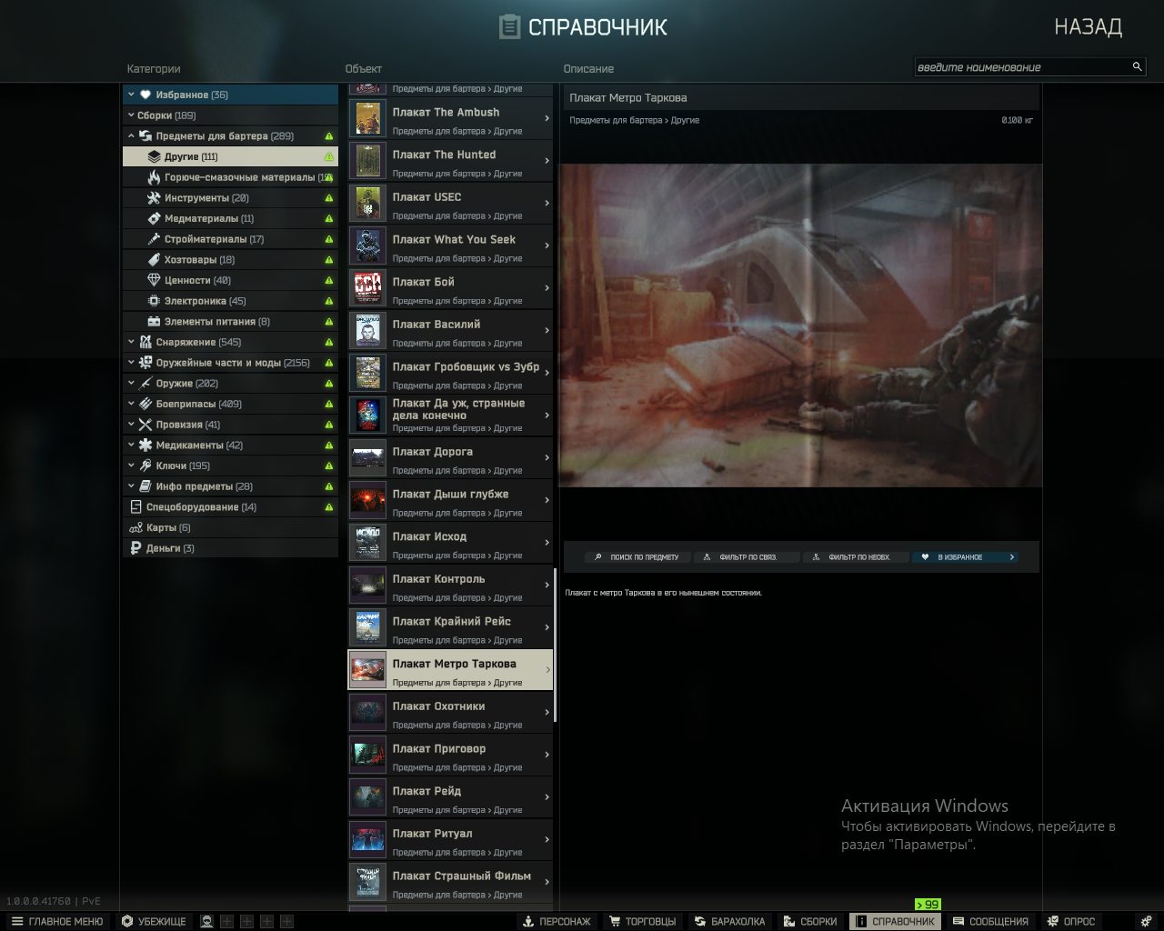Open the ОПРОС tab
This screenshot has height=931, width=1164.
click(1070, 921)
